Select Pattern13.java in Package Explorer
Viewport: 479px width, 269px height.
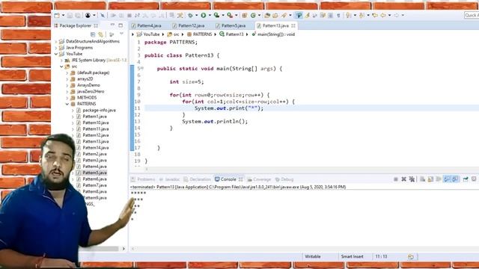[96, 141]
